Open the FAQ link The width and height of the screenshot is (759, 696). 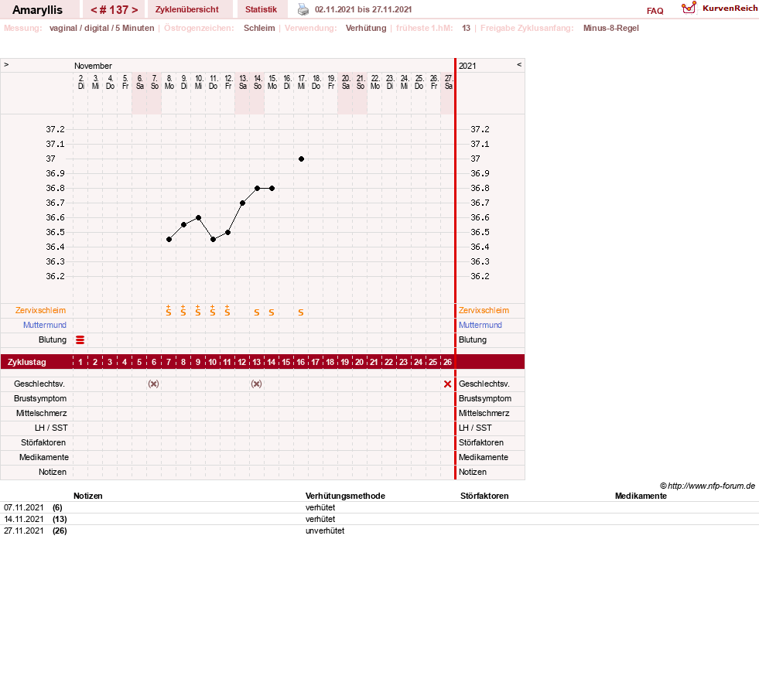655,11
